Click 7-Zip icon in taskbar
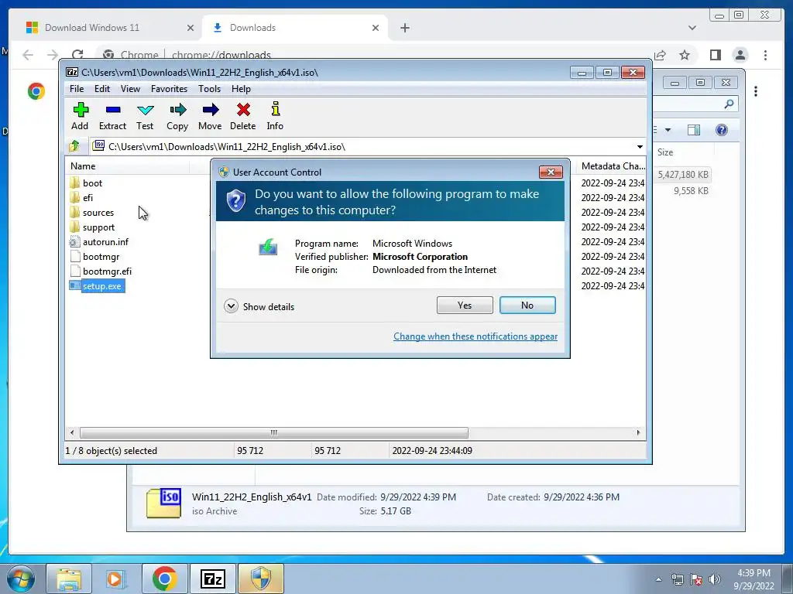The width and height of the screenshot is (793, 594). point(212,579)
